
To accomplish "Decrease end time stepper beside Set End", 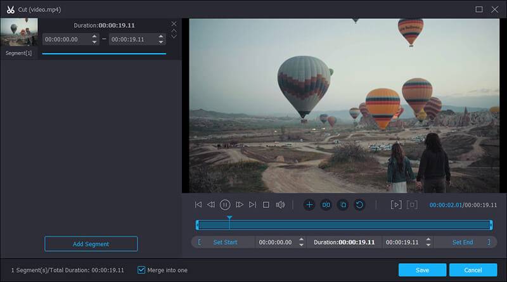I will click(428, 245).
